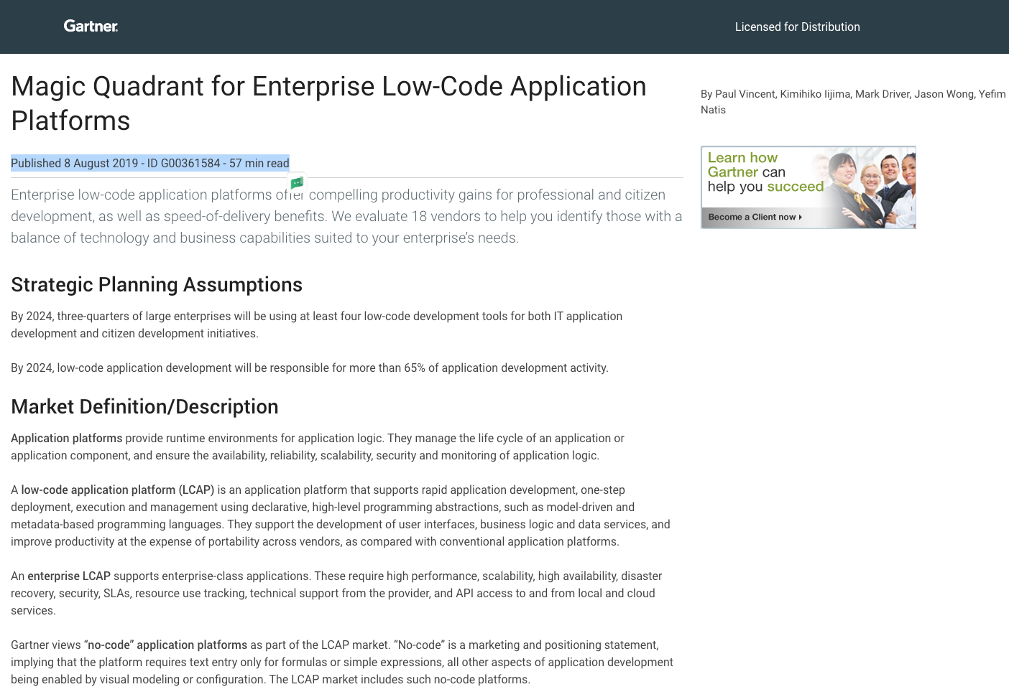The image size is (1009, 692).
Task: Click the bold Application platforms term
Action: [67, 438]
